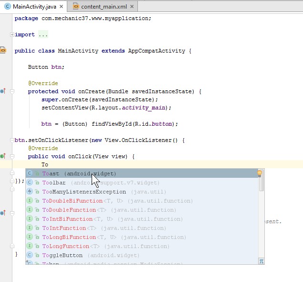Place cursor after typed text To

48,164
